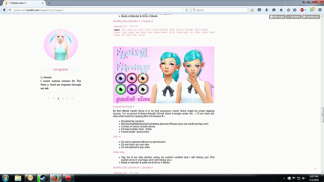Image resolution: width=324 pixels, height=182 pixels.
Task: Close the Pastel-sims tab
Action: pos(43,3)
